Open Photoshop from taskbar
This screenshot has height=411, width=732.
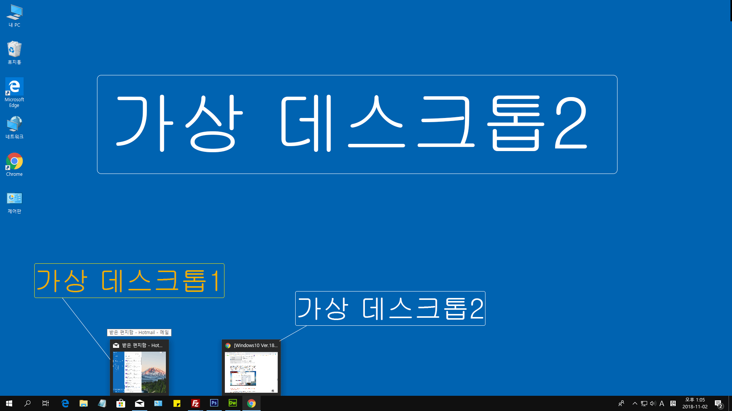pos(214,403)
